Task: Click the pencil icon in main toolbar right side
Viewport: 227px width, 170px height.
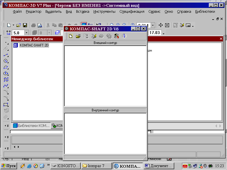Action: coord(182,25)
